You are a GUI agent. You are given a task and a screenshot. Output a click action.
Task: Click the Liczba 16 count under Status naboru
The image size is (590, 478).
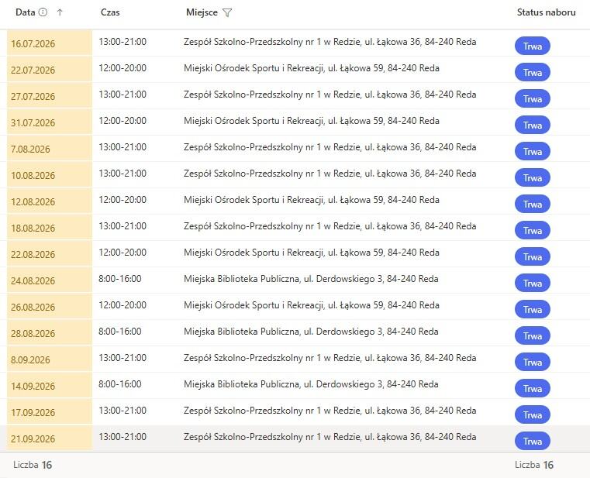pos(534,465)
